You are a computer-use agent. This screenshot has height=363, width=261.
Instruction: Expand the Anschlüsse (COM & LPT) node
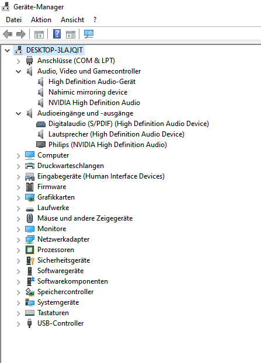click(x=19, y=61)
